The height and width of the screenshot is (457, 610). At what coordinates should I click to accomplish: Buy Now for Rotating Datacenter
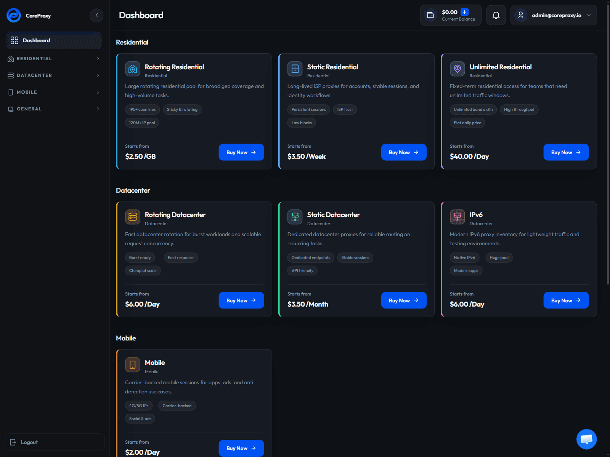click(x=241, y=300)
